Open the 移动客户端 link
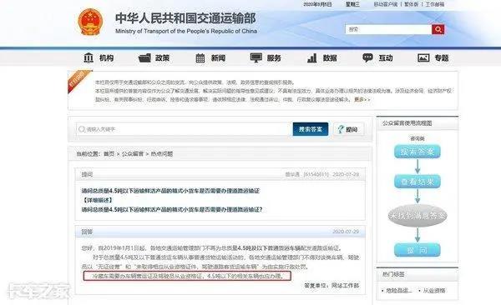501x305 pixels. pyautogui.click(x=386, y=4)
